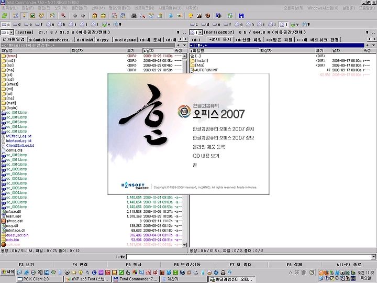
Task: Open right panel directory history dropdown arrow
Action: 373,45
